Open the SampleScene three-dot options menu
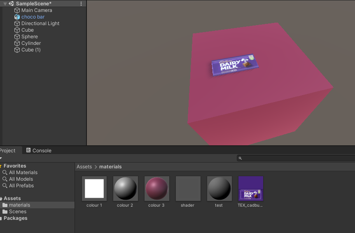The height and width of the screenshot is (233, 355). (81, 4)
